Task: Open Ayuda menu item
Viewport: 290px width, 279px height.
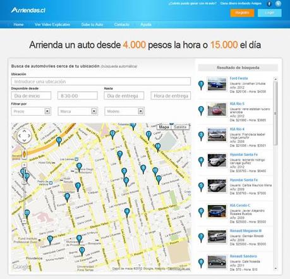Action: pyautogui.click(x=146, y=25)
